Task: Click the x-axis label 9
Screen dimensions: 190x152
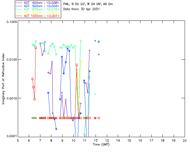Action: [x=62, y=140]
